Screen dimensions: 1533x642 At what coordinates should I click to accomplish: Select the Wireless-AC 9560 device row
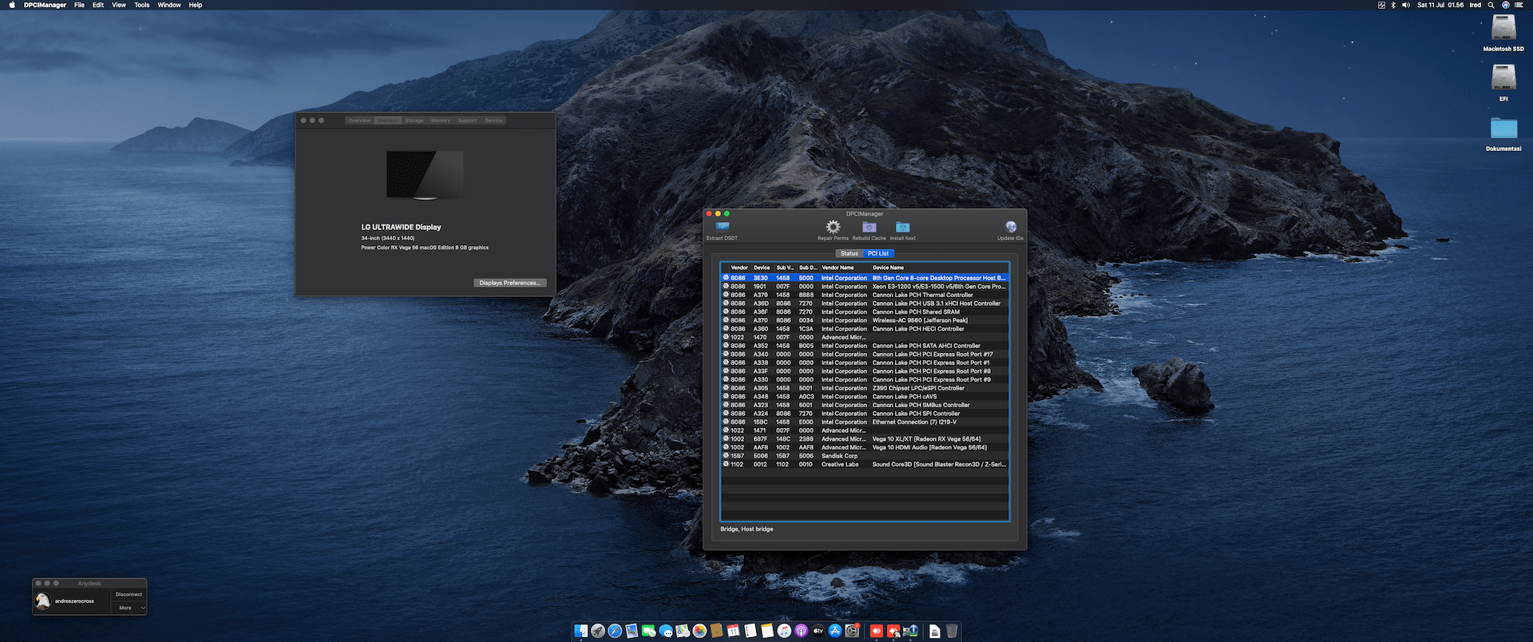point(919,320)
